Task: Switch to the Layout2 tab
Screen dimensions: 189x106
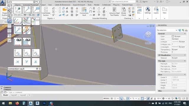Action: [x=23, y=95]
